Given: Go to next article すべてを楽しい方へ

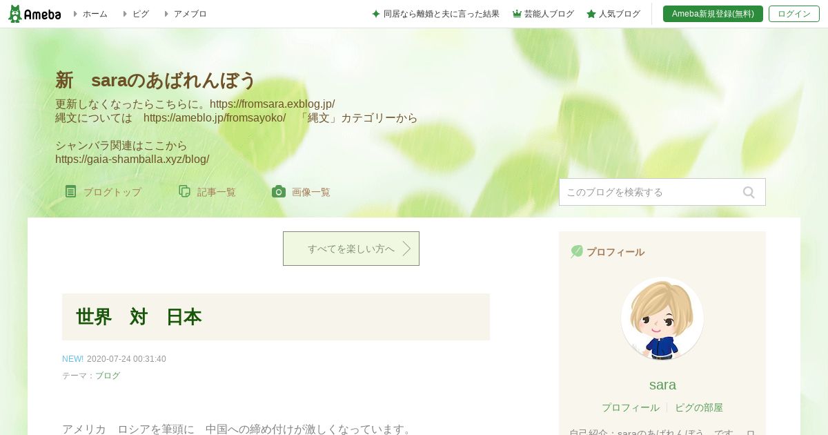Looking at the screenshot, I should (351, 249).
